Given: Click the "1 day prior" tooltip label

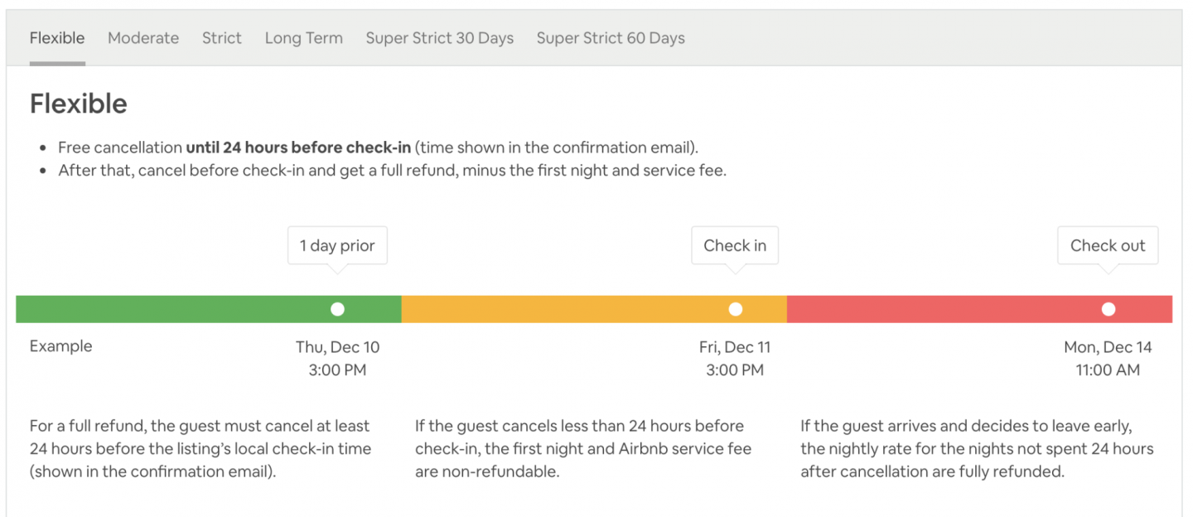Looking at the screenshot, I should point(337,246).
